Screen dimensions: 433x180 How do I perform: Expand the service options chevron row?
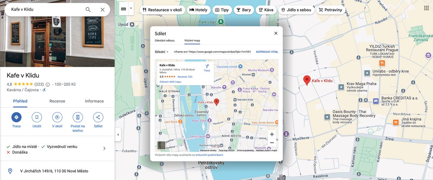[x=104, y=148]
